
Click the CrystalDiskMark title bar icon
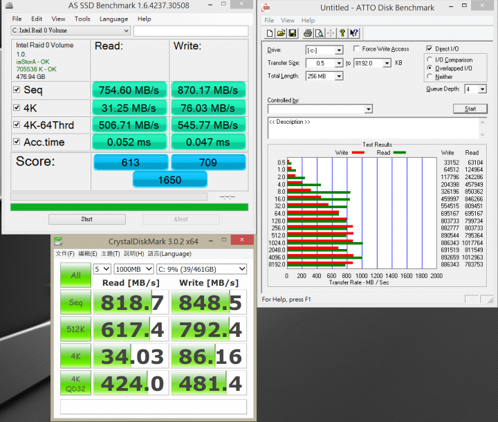[58, 241]
